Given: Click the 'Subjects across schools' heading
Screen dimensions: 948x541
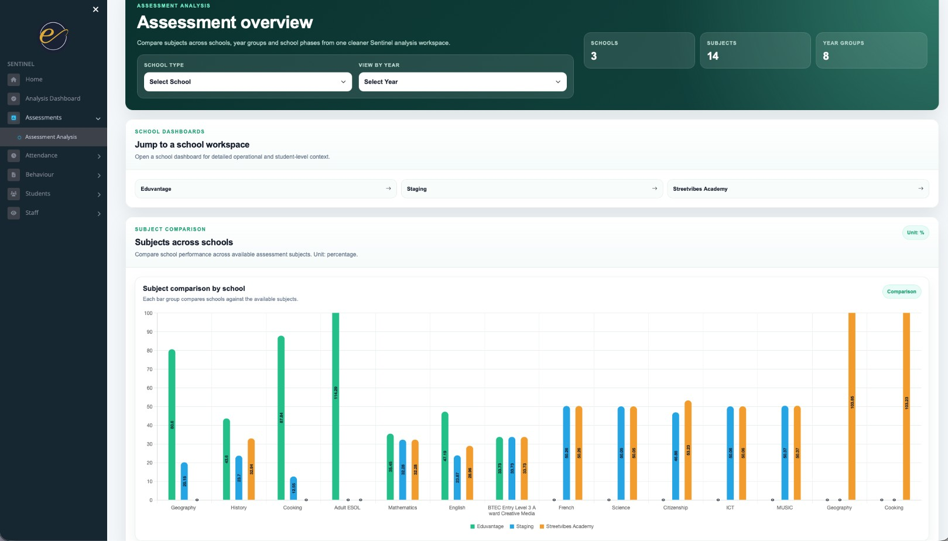Looking at the screenshot, I should click(x=184, y=242).
